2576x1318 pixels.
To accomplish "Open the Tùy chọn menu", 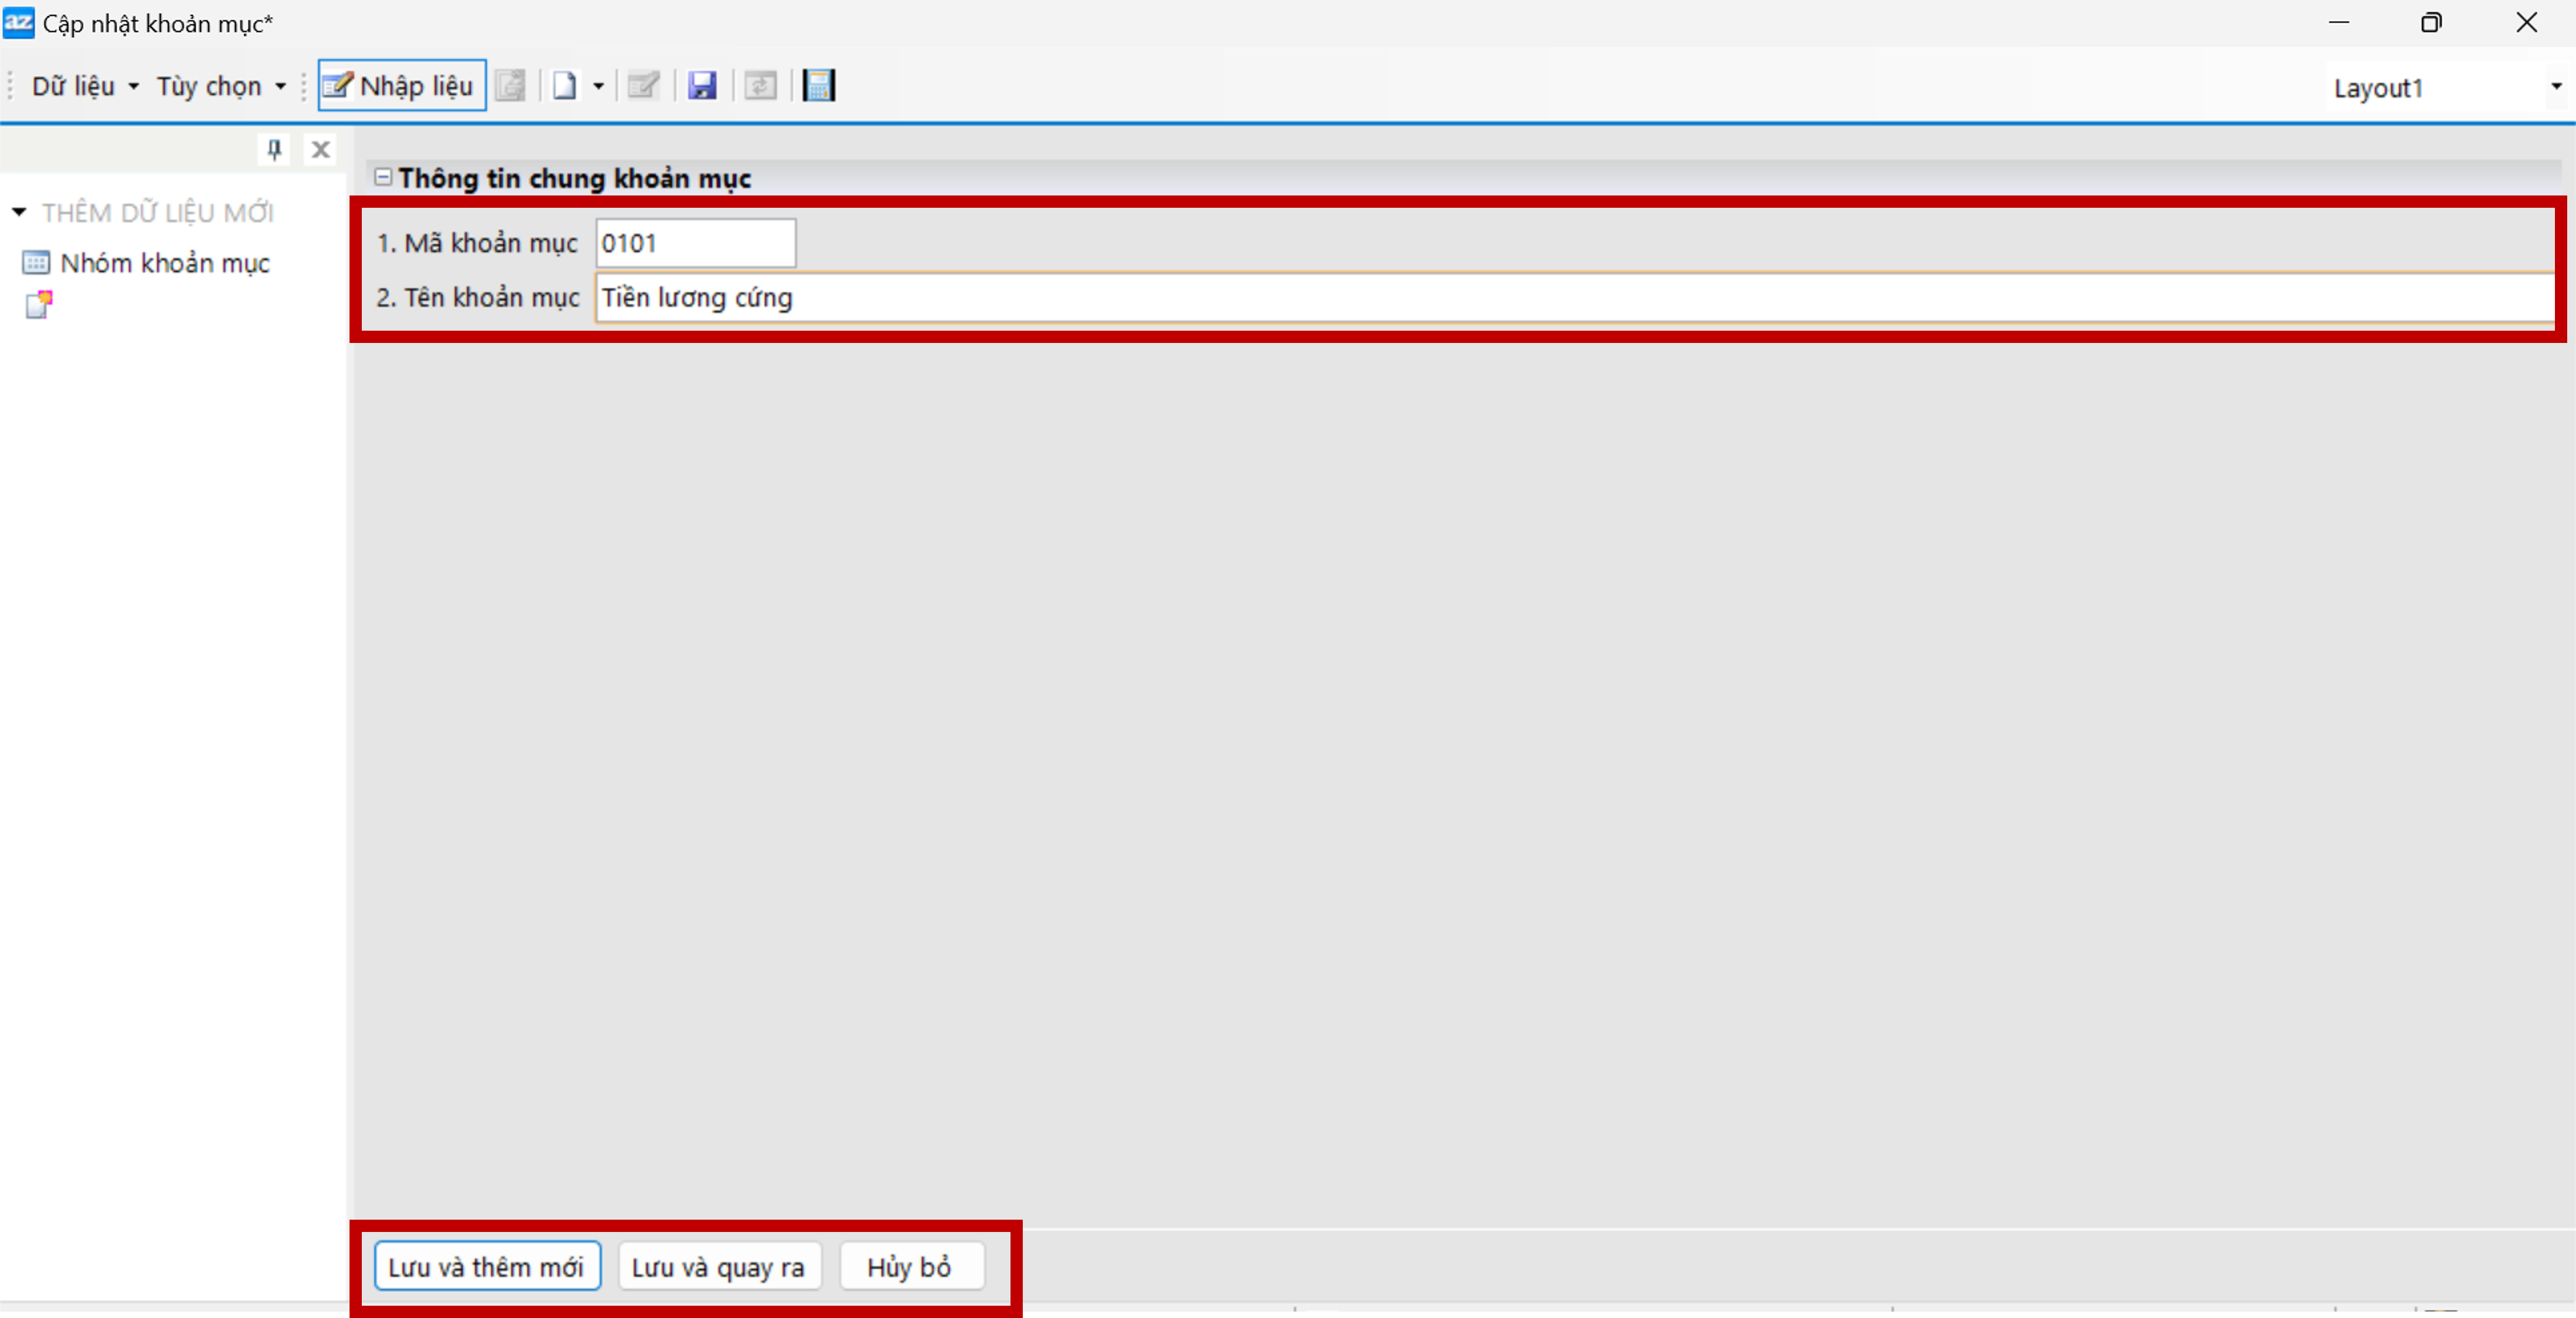I will [x=219, y=86].
